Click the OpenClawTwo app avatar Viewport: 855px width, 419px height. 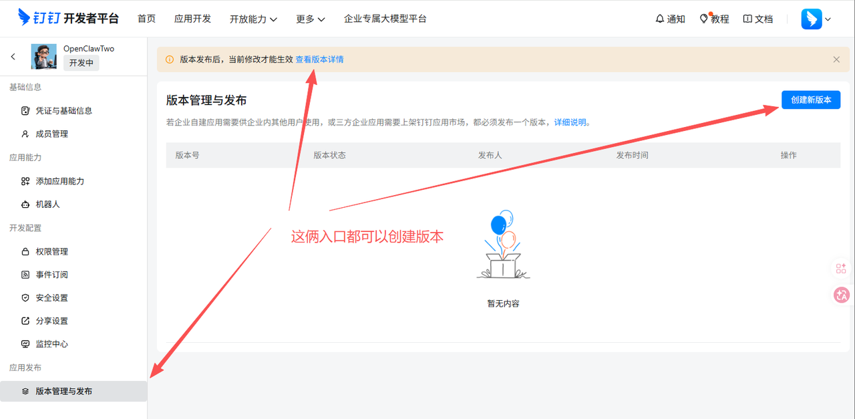44,57
